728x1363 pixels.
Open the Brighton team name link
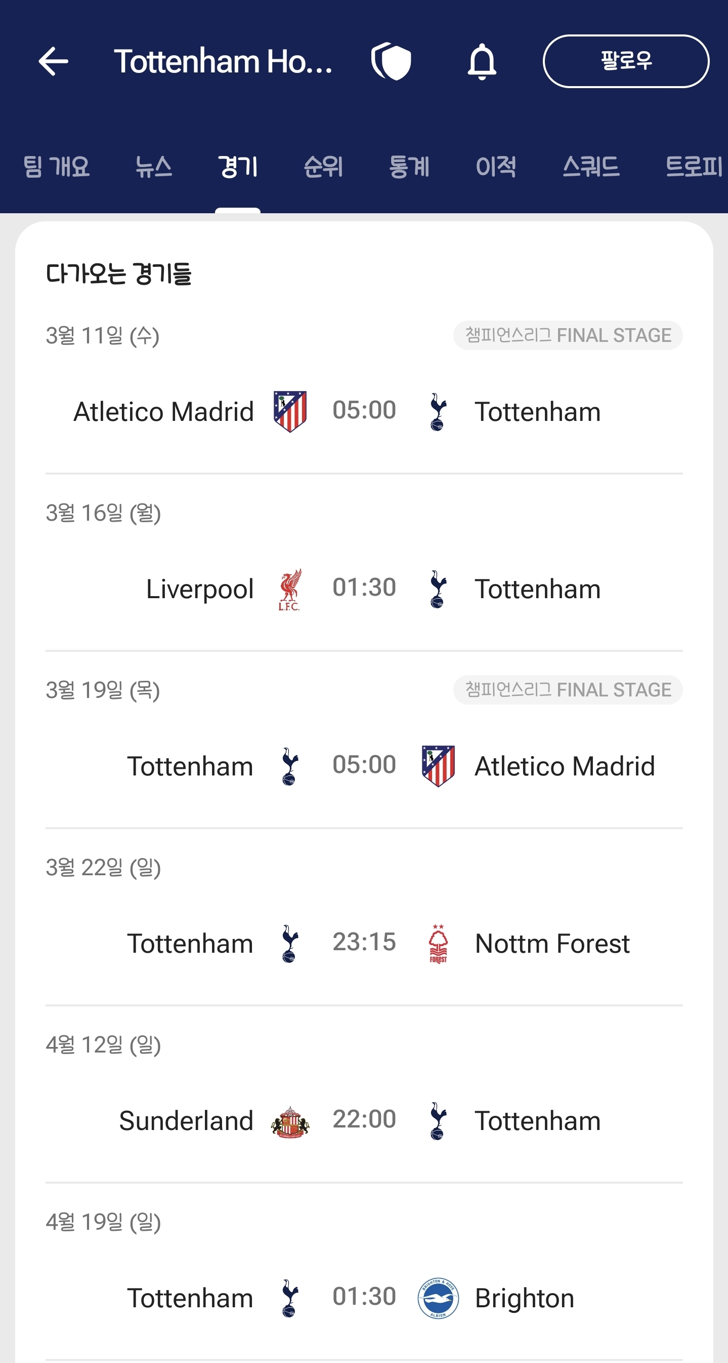[x=524, y=1299]
